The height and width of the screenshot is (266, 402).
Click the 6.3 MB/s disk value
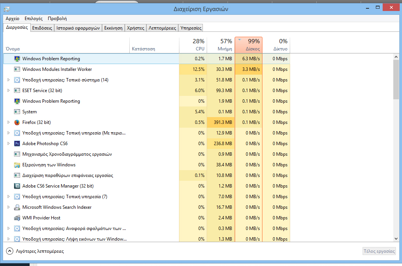pos(248,59)
